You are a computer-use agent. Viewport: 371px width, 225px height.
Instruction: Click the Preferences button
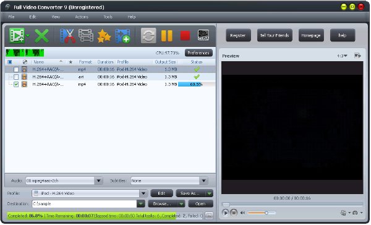[x=198, y=53]
